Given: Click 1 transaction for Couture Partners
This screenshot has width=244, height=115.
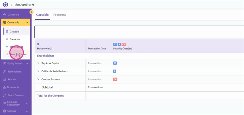Looking at the screenshot, I should point(95,79).
